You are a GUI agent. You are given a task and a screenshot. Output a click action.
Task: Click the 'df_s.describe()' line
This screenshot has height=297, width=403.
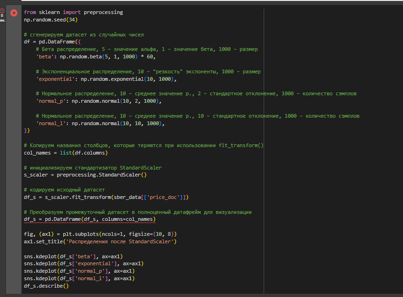click(x=46, y=286)
